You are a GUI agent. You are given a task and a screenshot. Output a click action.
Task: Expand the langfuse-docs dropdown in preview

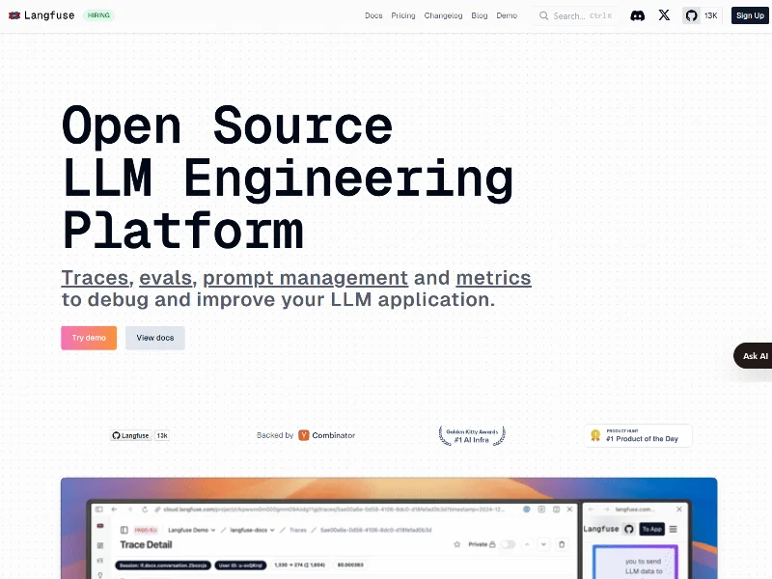pos(252,530)
